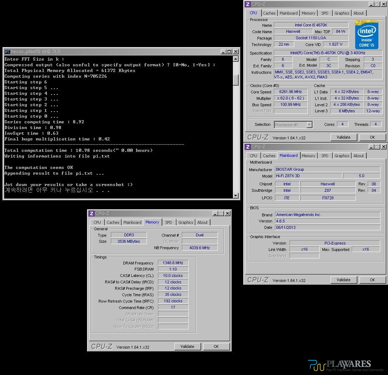Click Validate in the Mainboard window
Screen dimensions: 388x375
[x=343, y=280]
